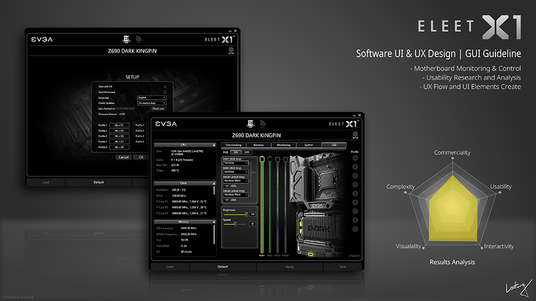Click the EVGA logo in the LED window
The width and height of the screenshot is (536, 301).
pos(166,124)
